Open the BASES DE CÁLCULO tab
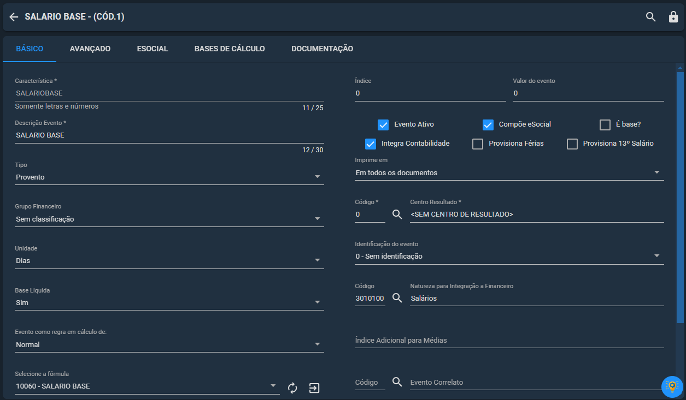This screenshot has height=400, width=686. pos(230,49)
